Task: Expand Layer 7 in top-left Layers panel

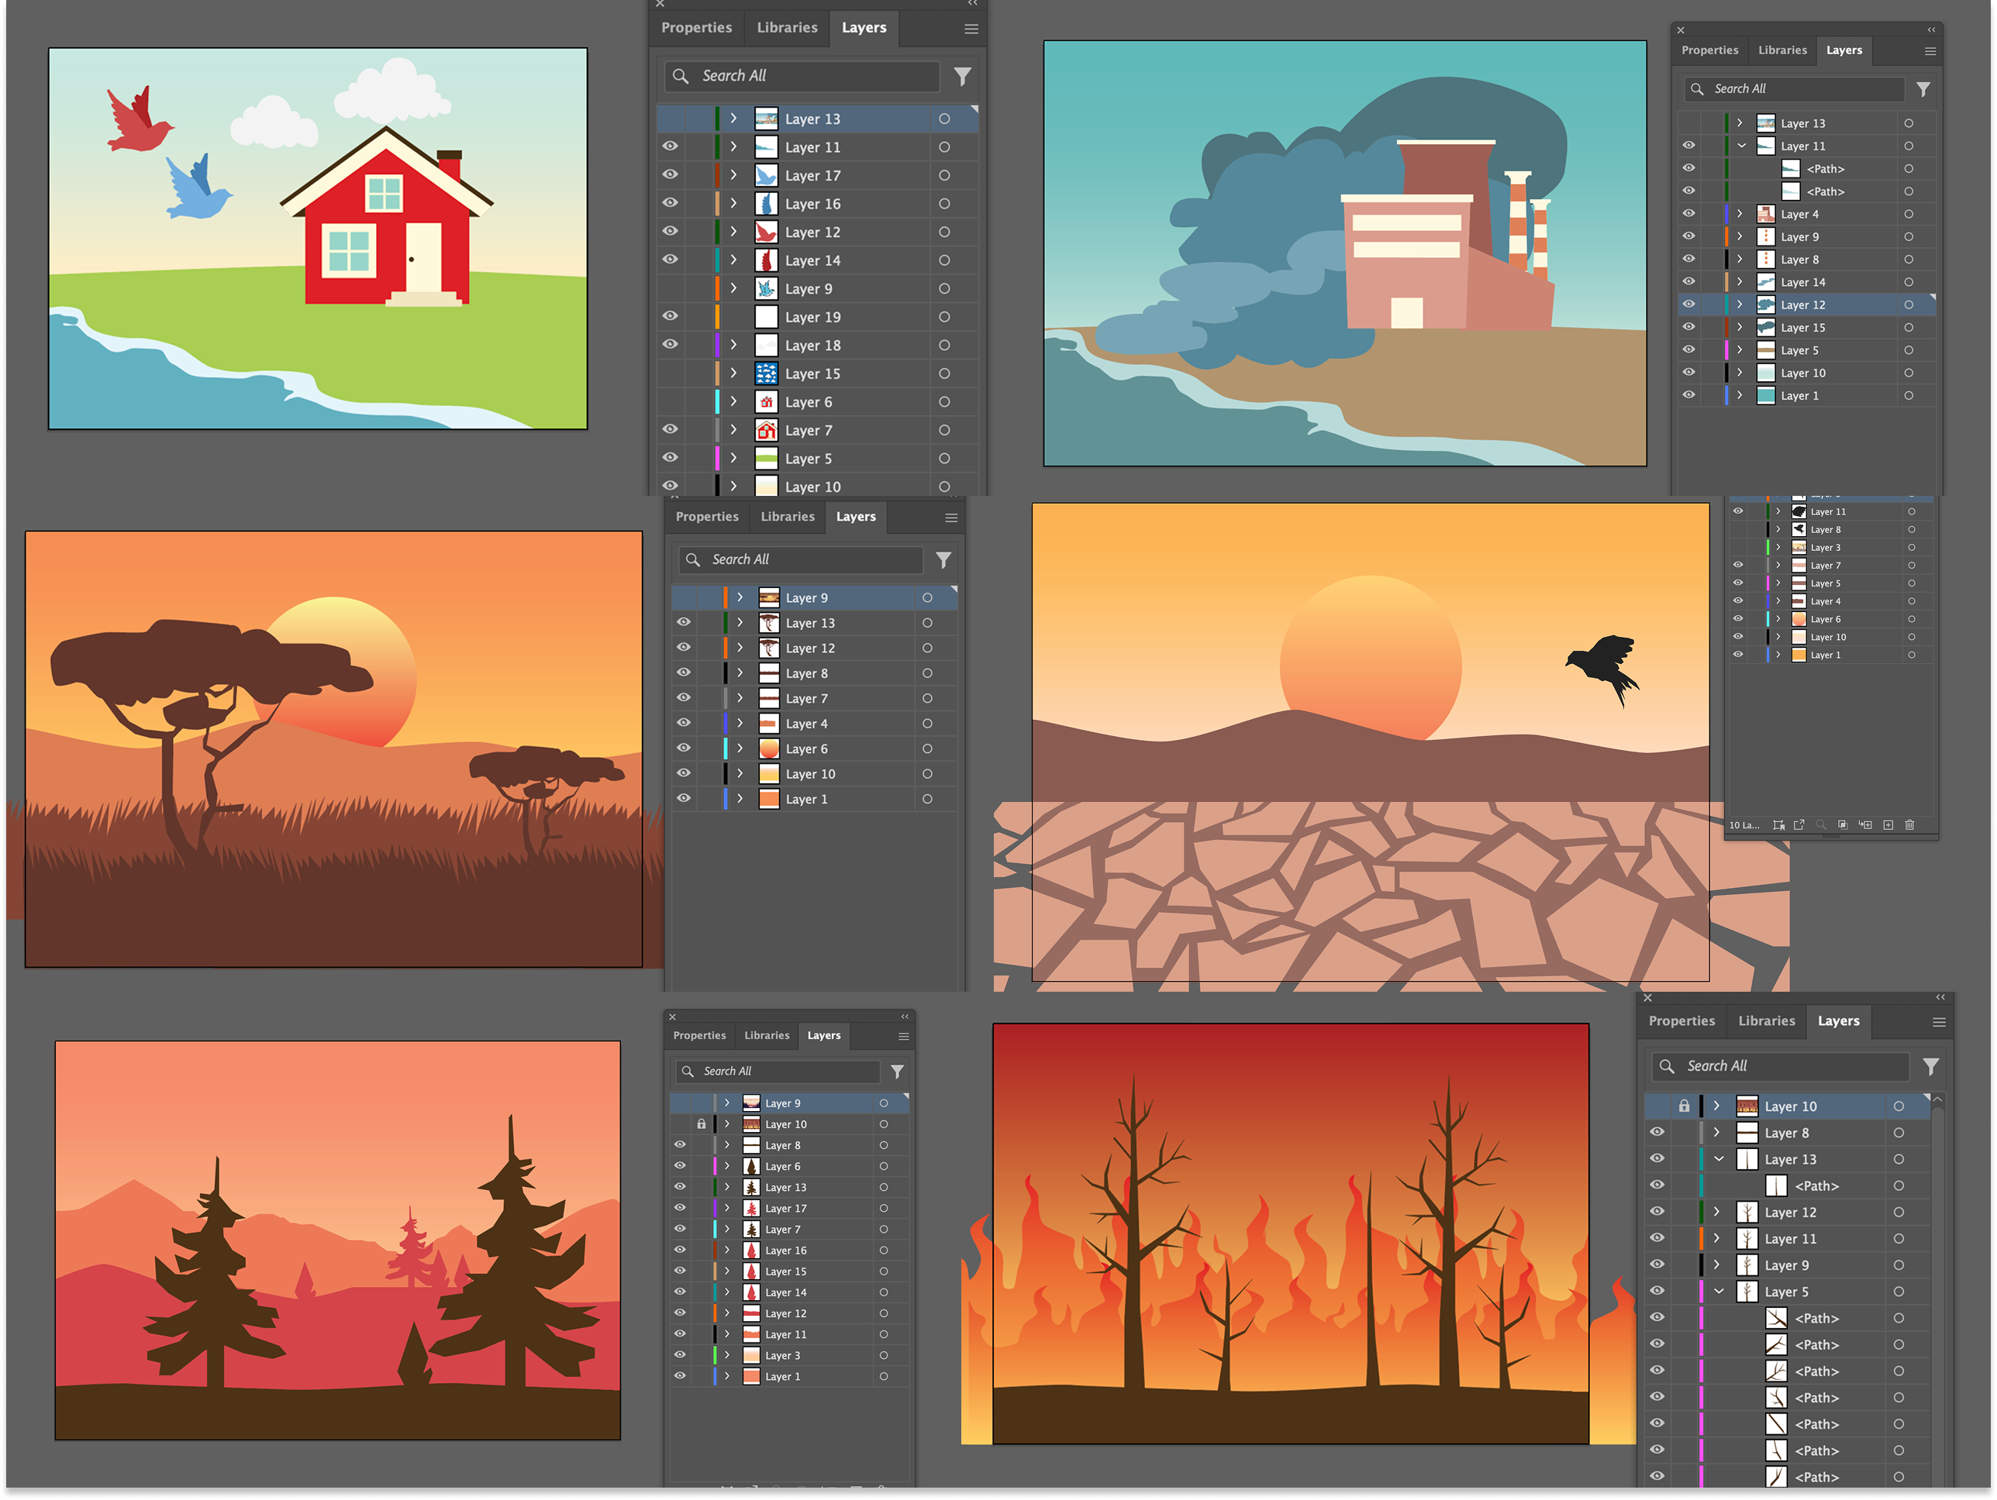Action: [733, 431]
